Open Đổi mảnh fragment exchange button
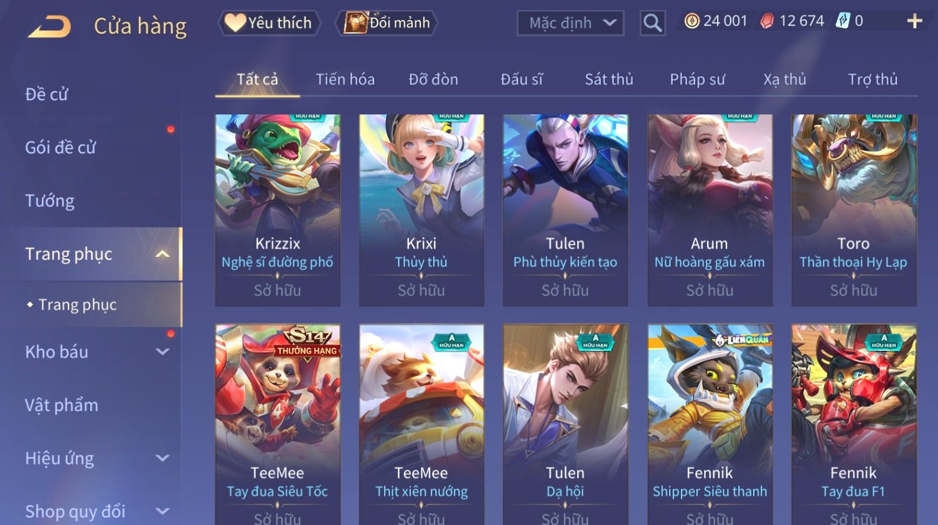Viewport: 938px width, 525px height. 387,23
